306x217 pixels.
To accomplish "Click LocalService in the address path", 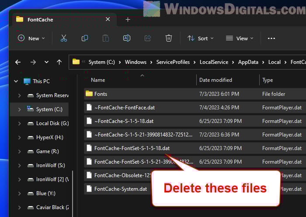I will click(214, 62).
